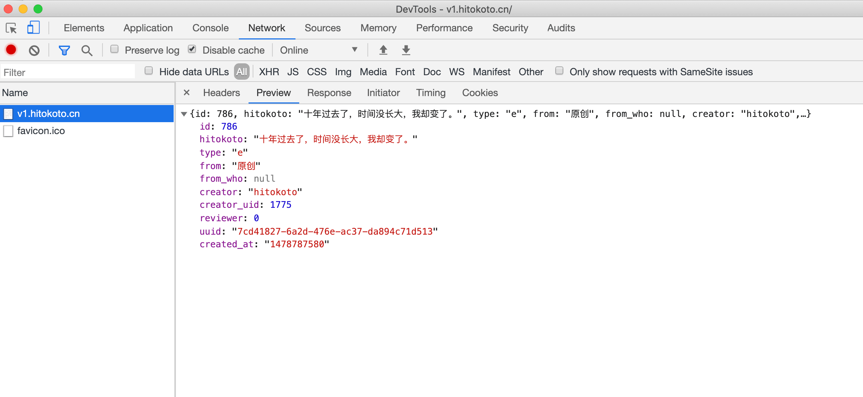Activate the inspect element picker icon
This screenshot has height=397, width=863.
(x=11, y=28)
